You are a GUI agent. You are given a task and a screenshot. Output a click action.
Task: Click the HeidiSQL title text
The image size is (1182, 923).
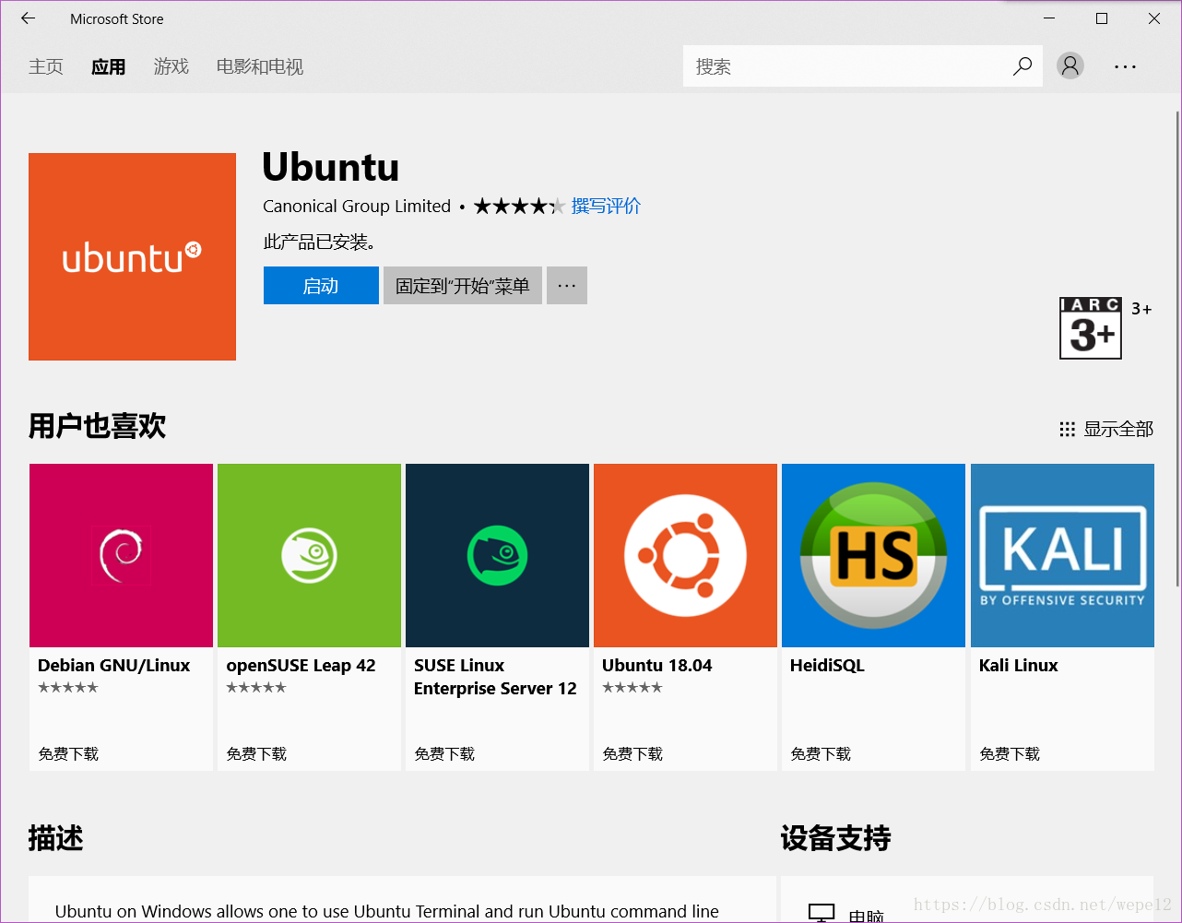point(827,665)
